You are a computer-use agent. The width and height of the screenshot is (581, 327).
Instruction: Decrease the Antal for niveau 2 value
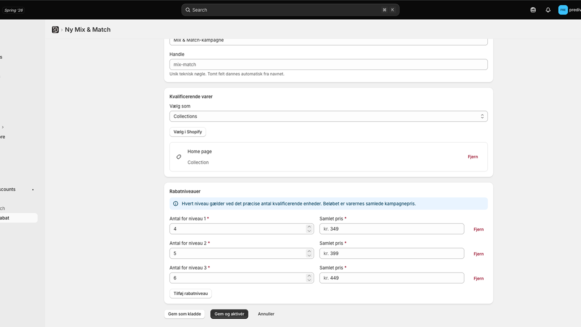[x=309, y=256]
